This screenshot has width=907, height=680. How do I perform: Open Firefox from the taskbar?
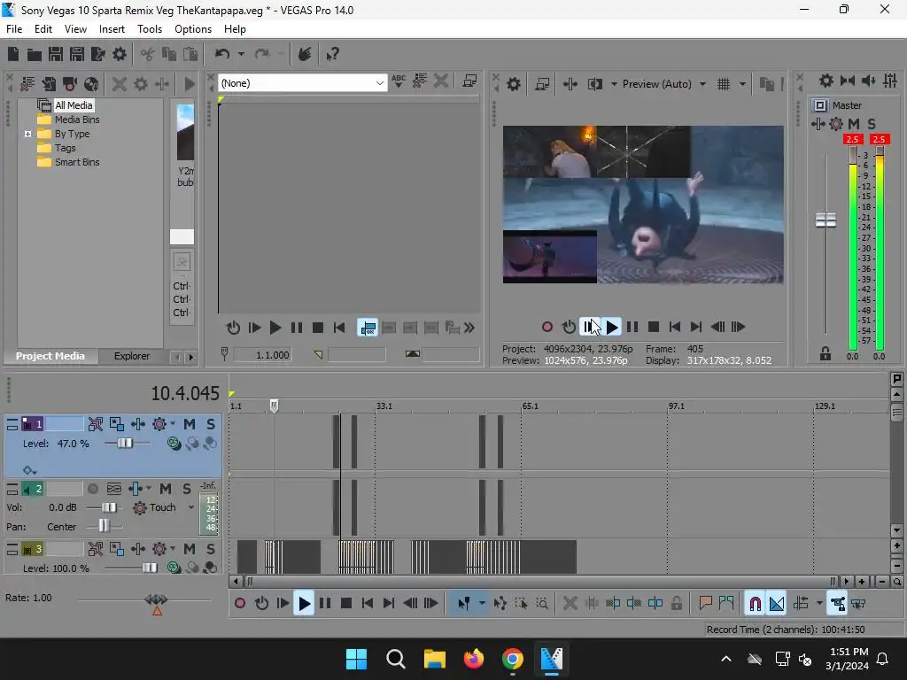pos(474,659)
